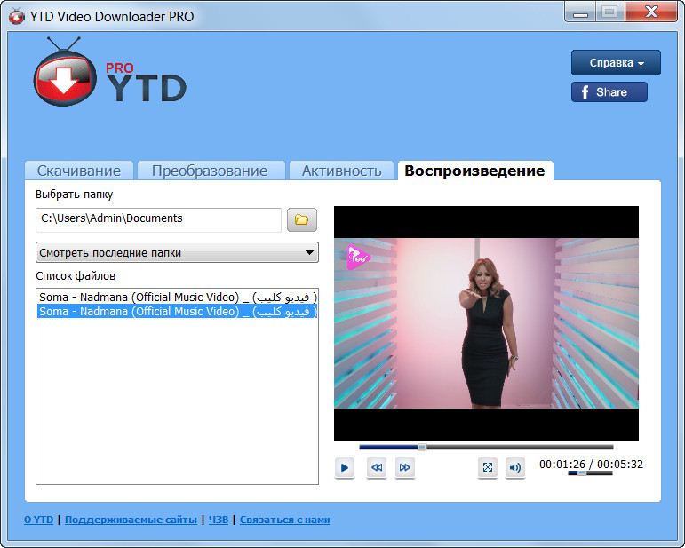
Task: Click the browse folder icon
Action: 301,219
